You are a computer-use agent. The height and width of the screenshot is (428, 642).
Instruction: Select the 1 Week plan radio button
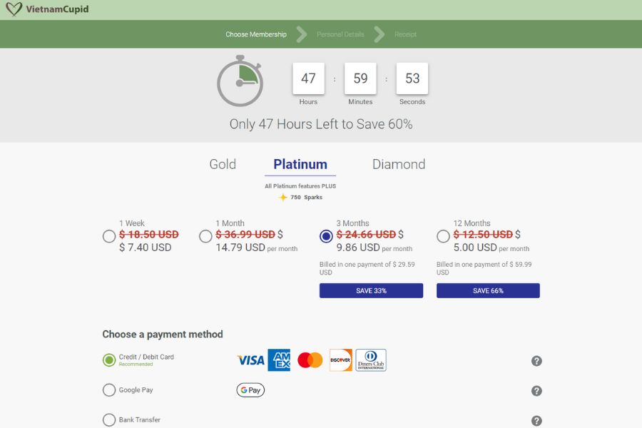[109, 236]
